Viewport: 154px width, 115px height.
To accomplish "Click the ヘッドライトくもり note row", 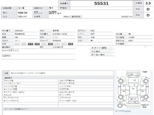I will pyautogui.click(x=31, y=83).
